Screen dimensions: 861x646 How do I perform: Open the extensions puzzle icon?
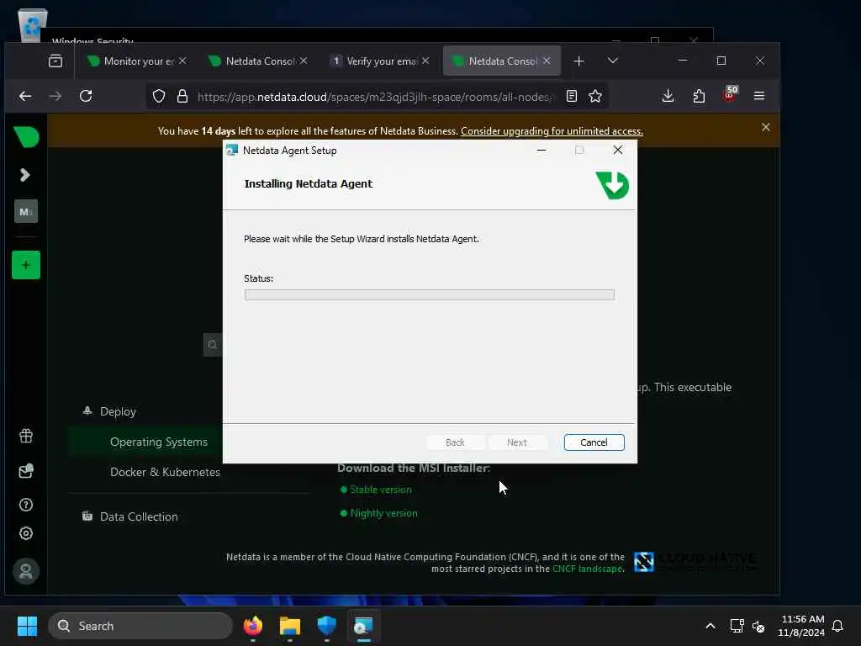click(699, 96)
